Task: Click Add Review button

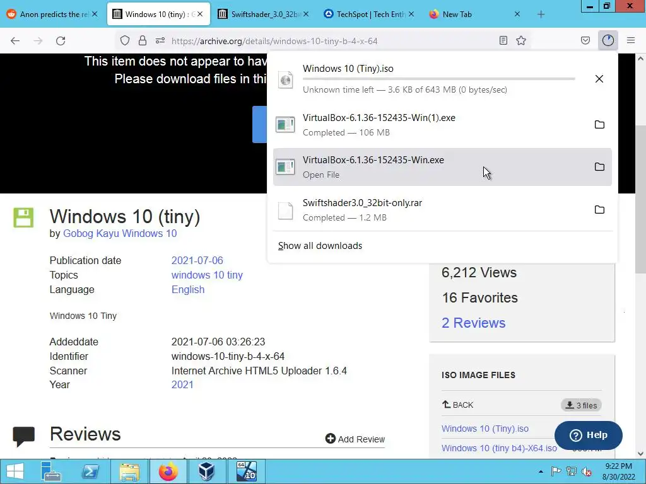Action: [x=355, y=439]
